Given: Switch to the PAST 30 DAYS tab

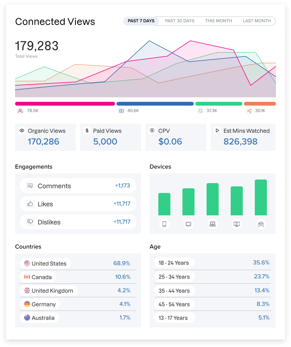Looking at the screenshot, I should coord(180,21).
